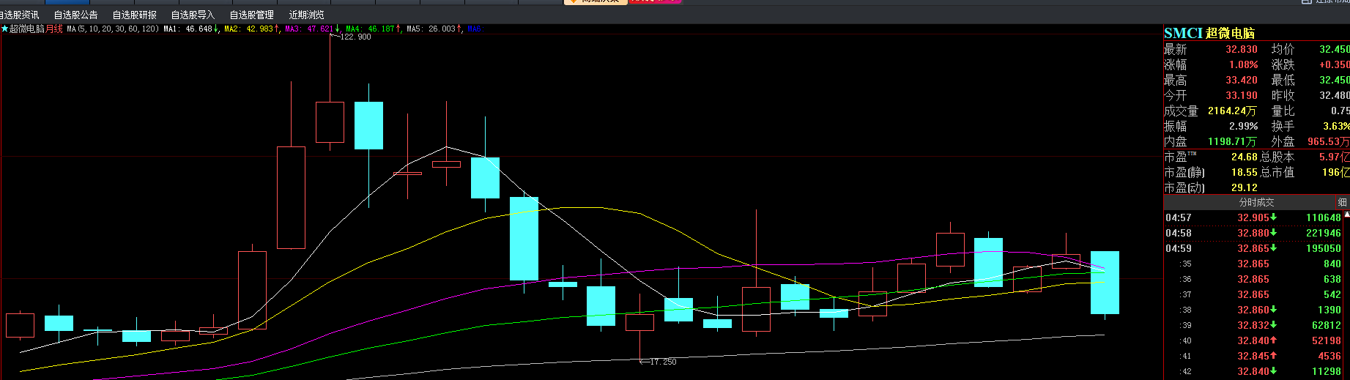Click the 振幅 value 2.99%
Viewport: 1350px width, 380px height.
1244,126
